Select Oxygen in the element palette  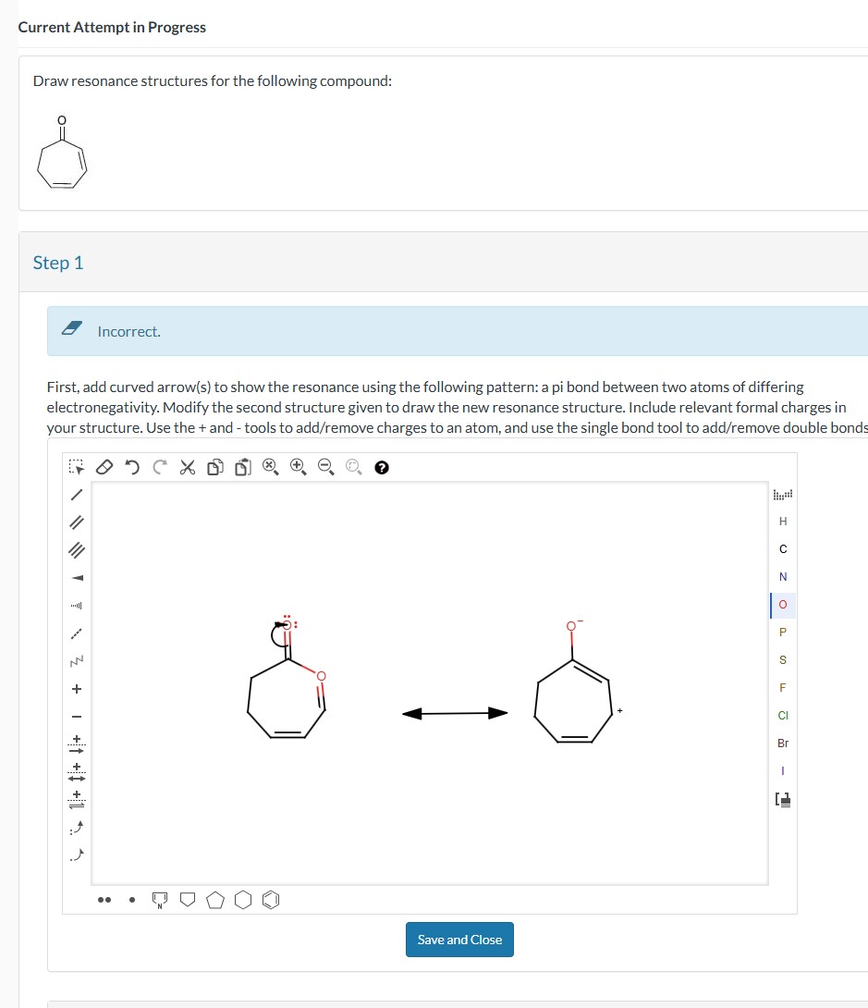click(x=783, y=605)
